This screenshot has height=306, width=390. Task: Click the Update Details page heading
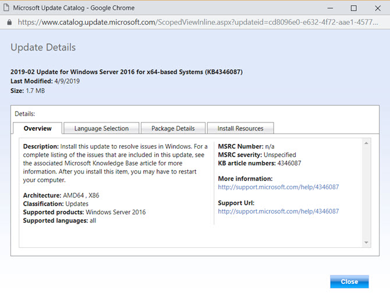pyautogui.click(x=43, y=48)
